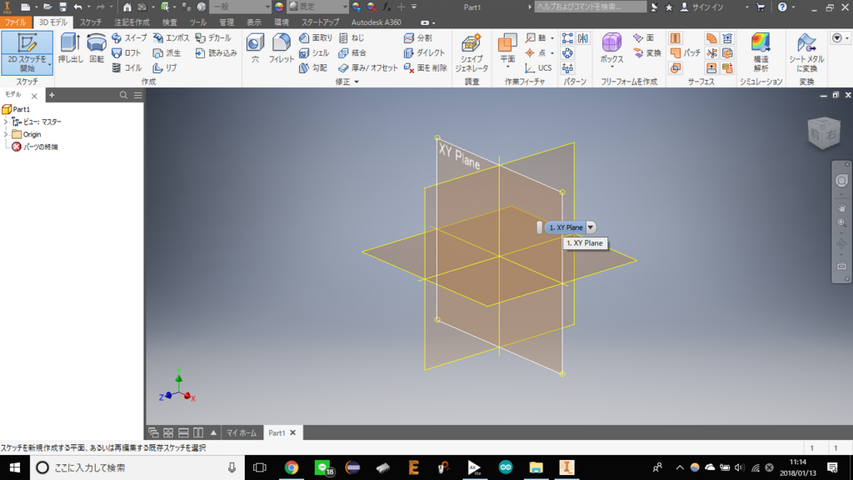Screen dimensions: 853x480
Task: Select the ねじ thread tool
Action: (352, 38)
